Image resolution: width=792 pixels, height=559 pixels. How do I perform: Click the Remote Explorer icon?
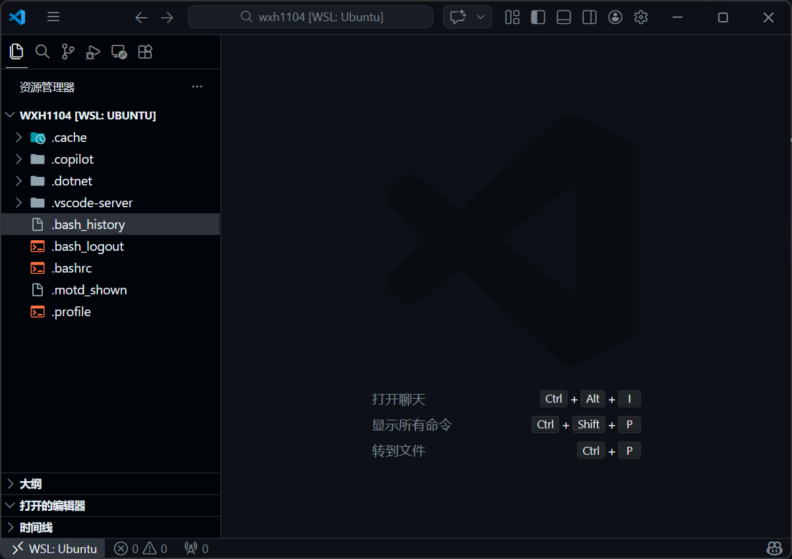[119, 51]
